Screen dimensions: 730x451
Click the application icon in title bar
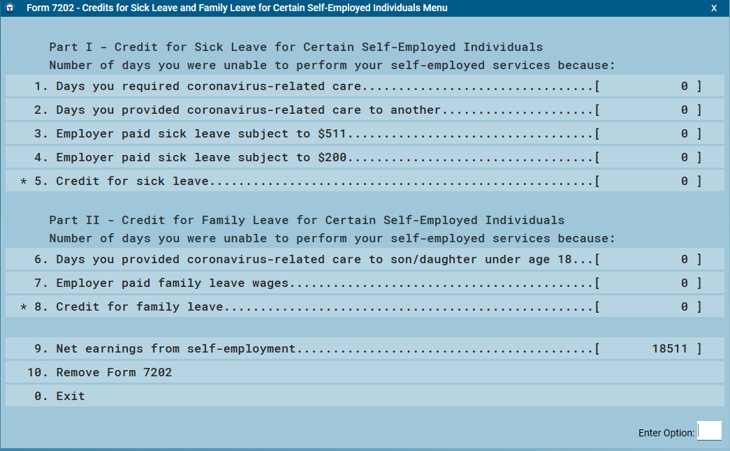click(8, 8)
